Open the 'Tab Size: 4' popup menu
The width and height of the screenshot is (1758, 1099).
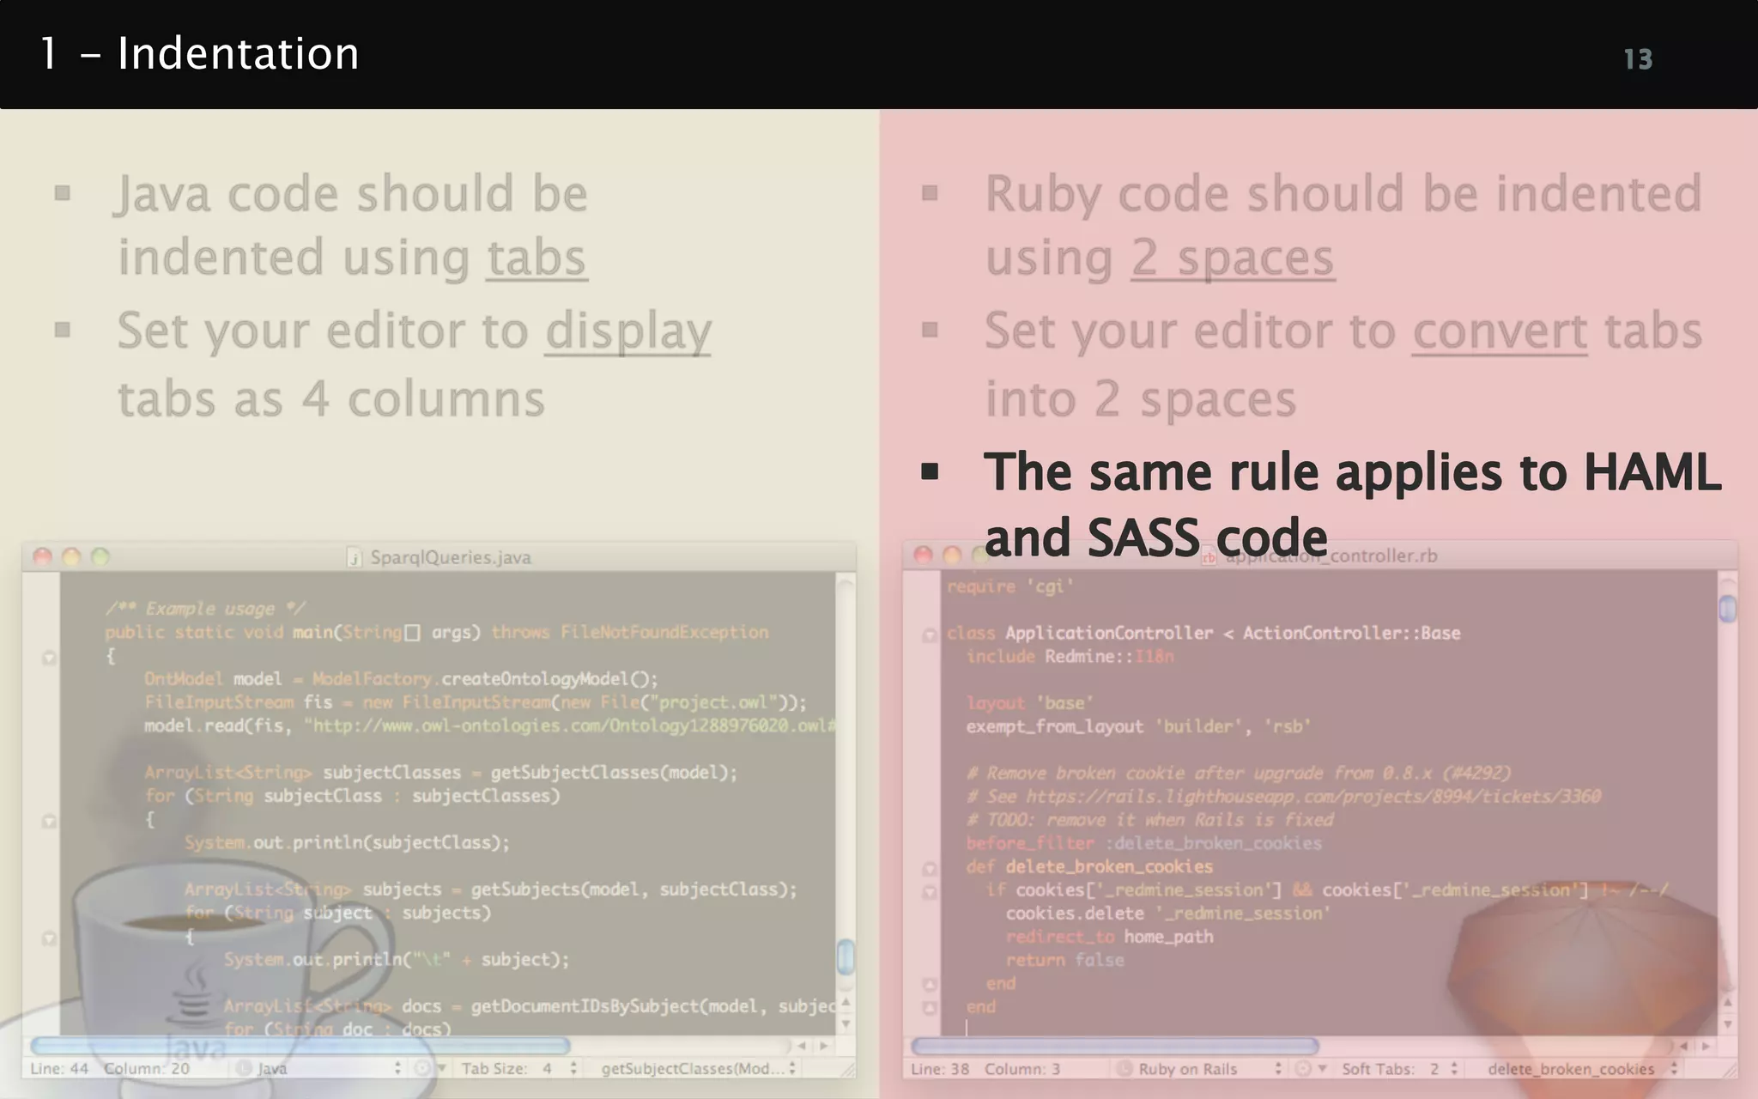(519, 1068)
